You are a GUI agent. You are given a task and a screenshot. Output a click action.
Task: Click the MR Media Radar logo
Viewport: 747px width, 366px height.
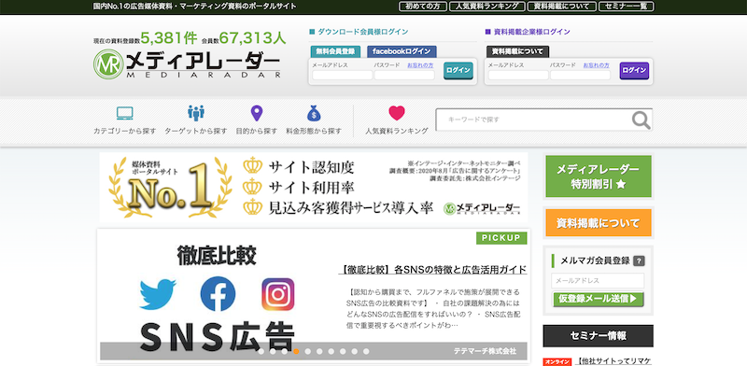(x=187, y=63)
